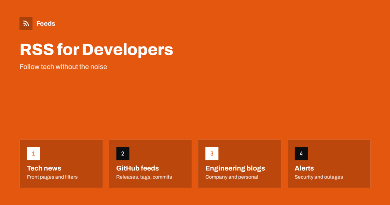
Task: Select number badge 1 on Tech news card
Action: point(34,154)
